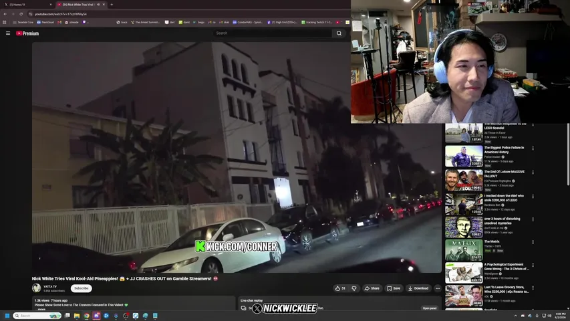Subscribe to YATTA TV
The image size is (570, 321).
81,288
